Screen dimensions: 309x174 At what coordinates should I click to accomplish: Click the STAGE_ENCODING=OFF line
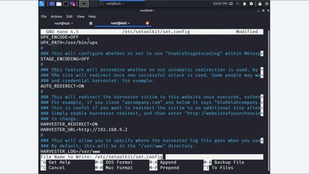coord(65,59)
